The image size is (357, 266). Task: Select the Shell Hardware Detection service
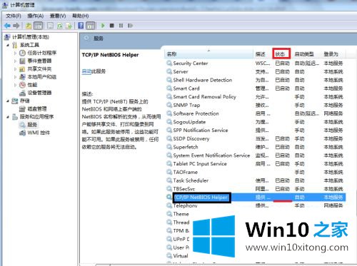pos(256,80)
